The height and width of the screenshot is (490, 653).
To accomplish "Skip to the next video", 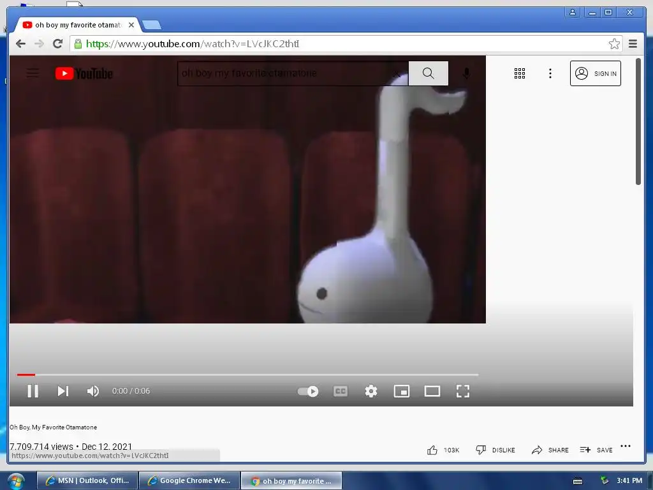I will click(63, 391).
